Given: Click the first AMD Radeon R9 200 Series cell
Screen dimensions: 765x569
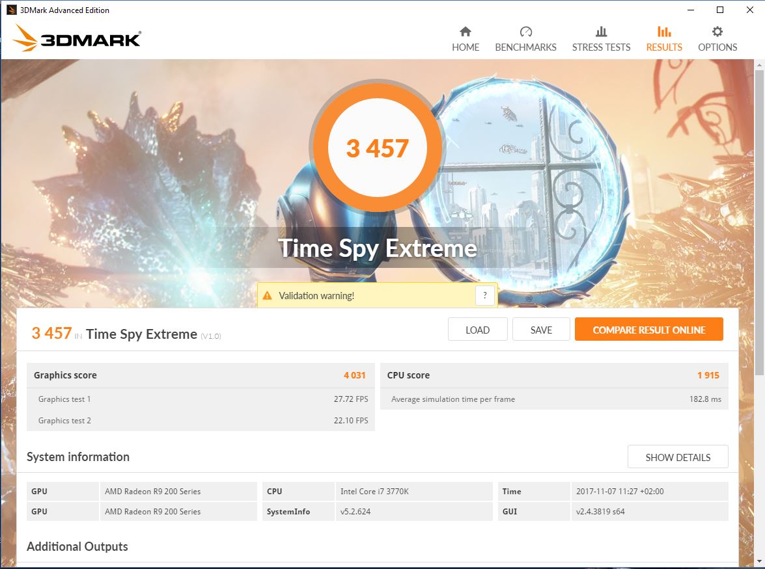Looking at the screenshot, I should point(178,491).
